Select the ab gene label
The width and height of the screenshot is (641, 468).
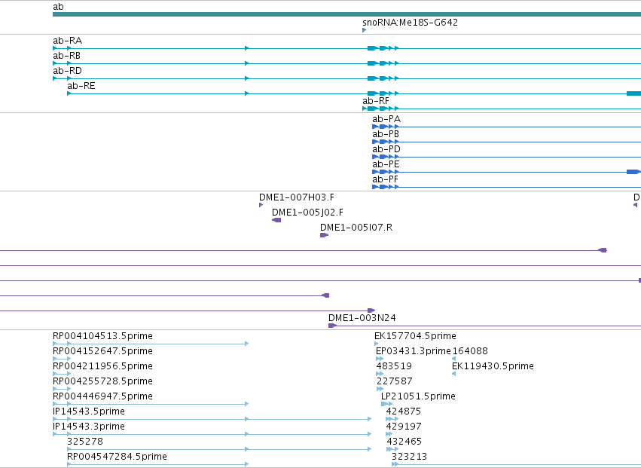pyautogui.click(x=58, y=7)
